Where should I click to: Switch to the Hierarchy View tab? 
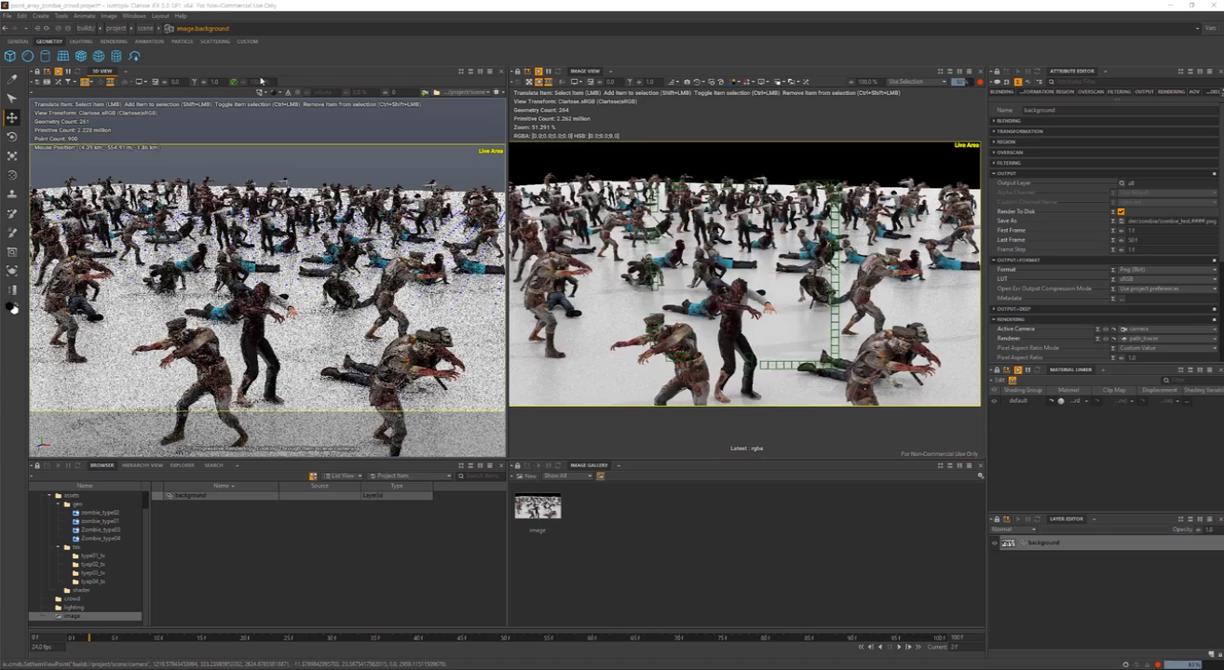pos(143,465)
